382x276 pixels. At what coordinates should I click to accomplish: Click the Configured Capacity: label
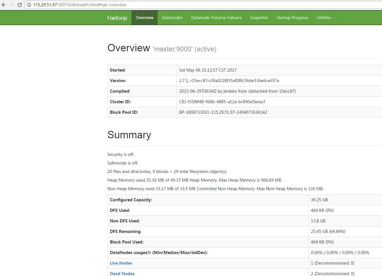tap(131, 200)
